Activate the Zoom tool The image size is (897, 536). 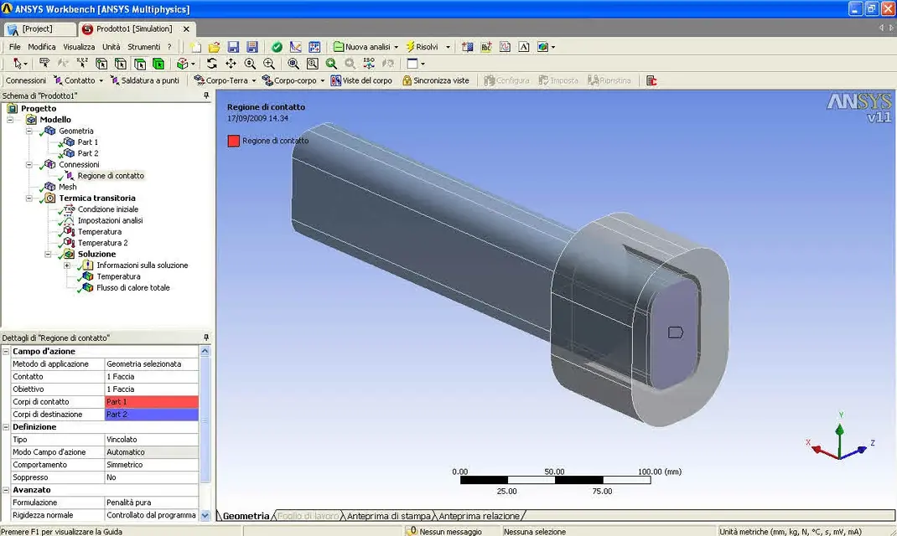tap(250, 64)
